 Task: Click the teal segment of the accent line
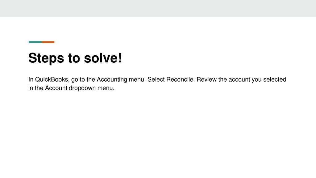click(x=35, y=42)
